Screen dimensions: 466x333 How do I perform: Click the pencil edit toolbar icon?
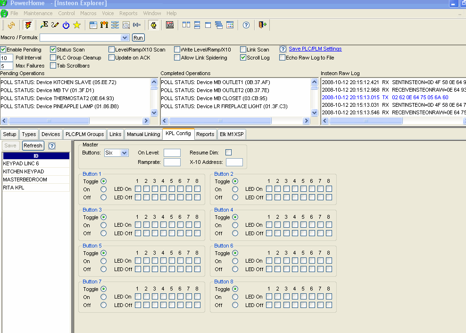tap(55, 25)
